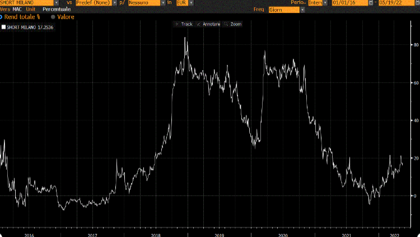Click the Track crosshair tool
This screenshot has width=420, height=237.
coord(184,24)
